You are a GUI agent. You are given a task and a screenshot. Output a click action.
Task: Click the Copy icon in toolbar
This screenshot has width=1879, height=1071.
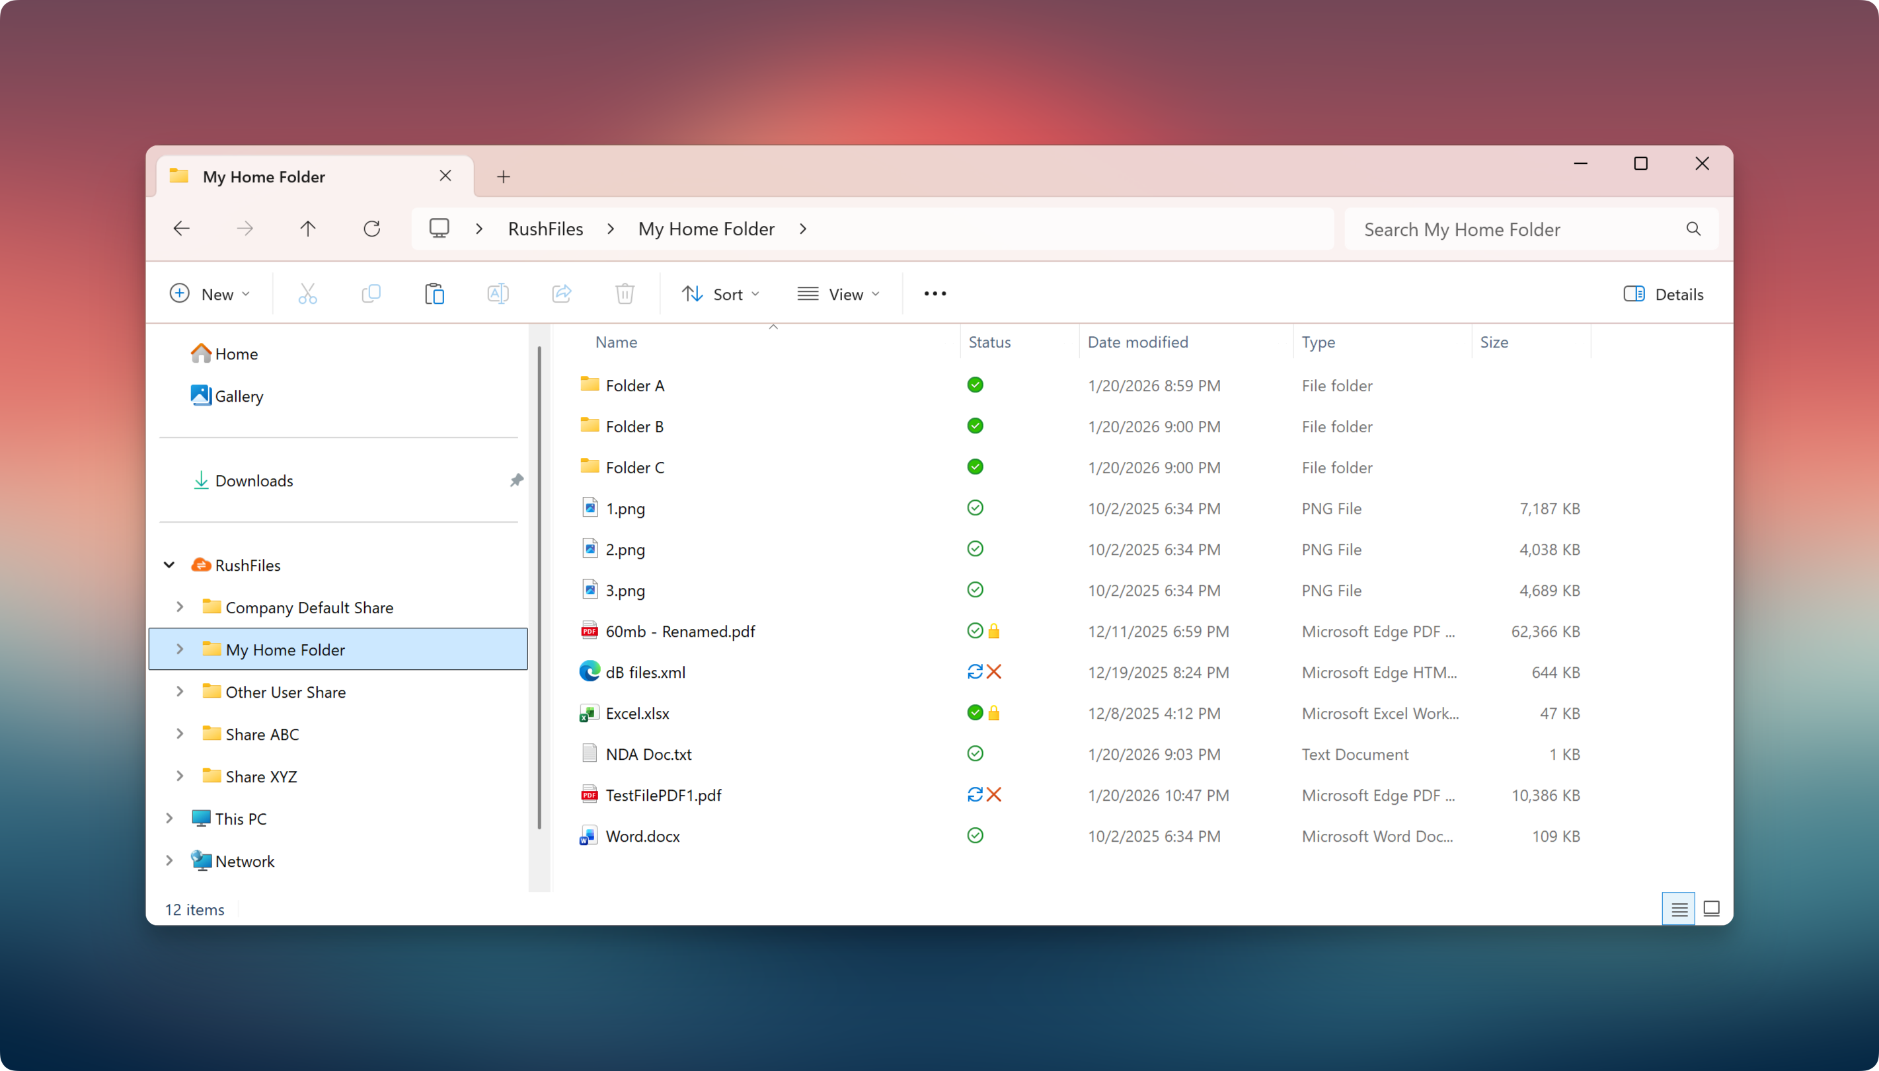pos(371,294)
